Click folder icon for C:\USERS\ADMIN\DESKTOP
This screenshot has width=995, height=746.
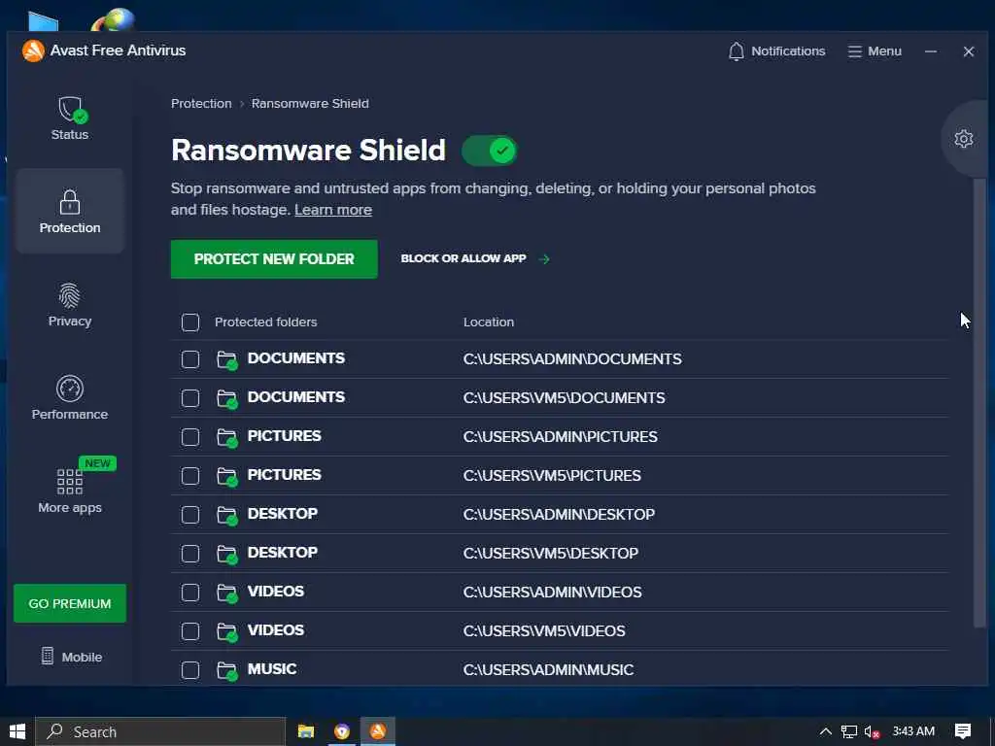pyautogui.click(x=226, y=515)
